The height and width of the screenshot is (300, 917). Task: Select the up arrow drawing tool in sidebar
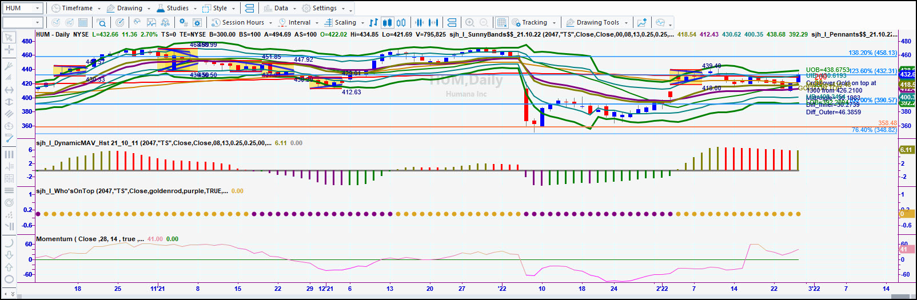click(9, 267)
